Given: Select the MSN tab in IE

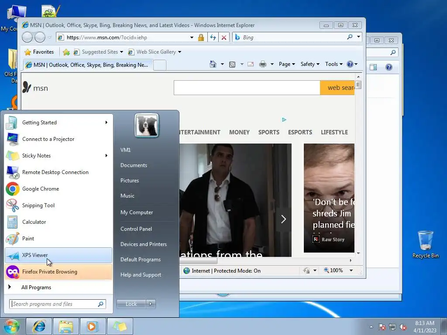Looking at the screenshot, I should tap(88, 65).
